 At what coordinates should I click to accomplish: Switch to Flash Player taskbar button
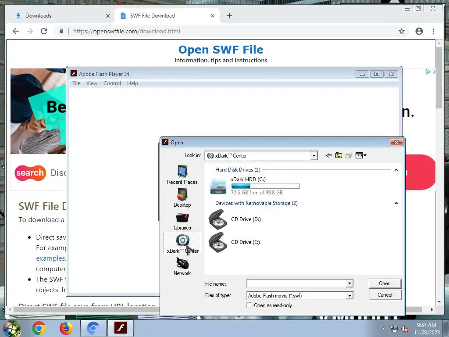tap(120, 328)
